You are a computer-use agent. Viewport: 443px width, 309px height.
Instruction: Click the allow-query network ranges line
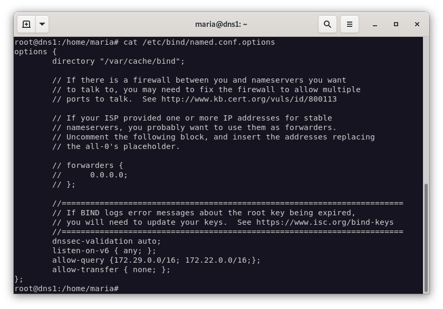point(156,260)
